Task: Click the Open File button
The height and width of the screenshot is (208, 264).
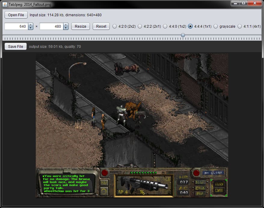Action: click(16, 15)
